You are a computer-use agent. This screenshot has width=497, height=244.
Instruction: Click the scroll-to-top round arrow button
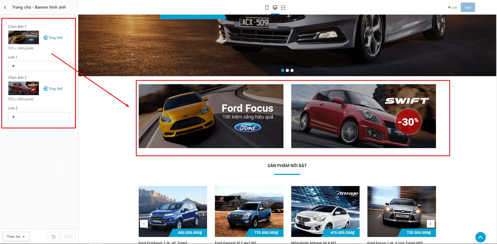(480, 237)
